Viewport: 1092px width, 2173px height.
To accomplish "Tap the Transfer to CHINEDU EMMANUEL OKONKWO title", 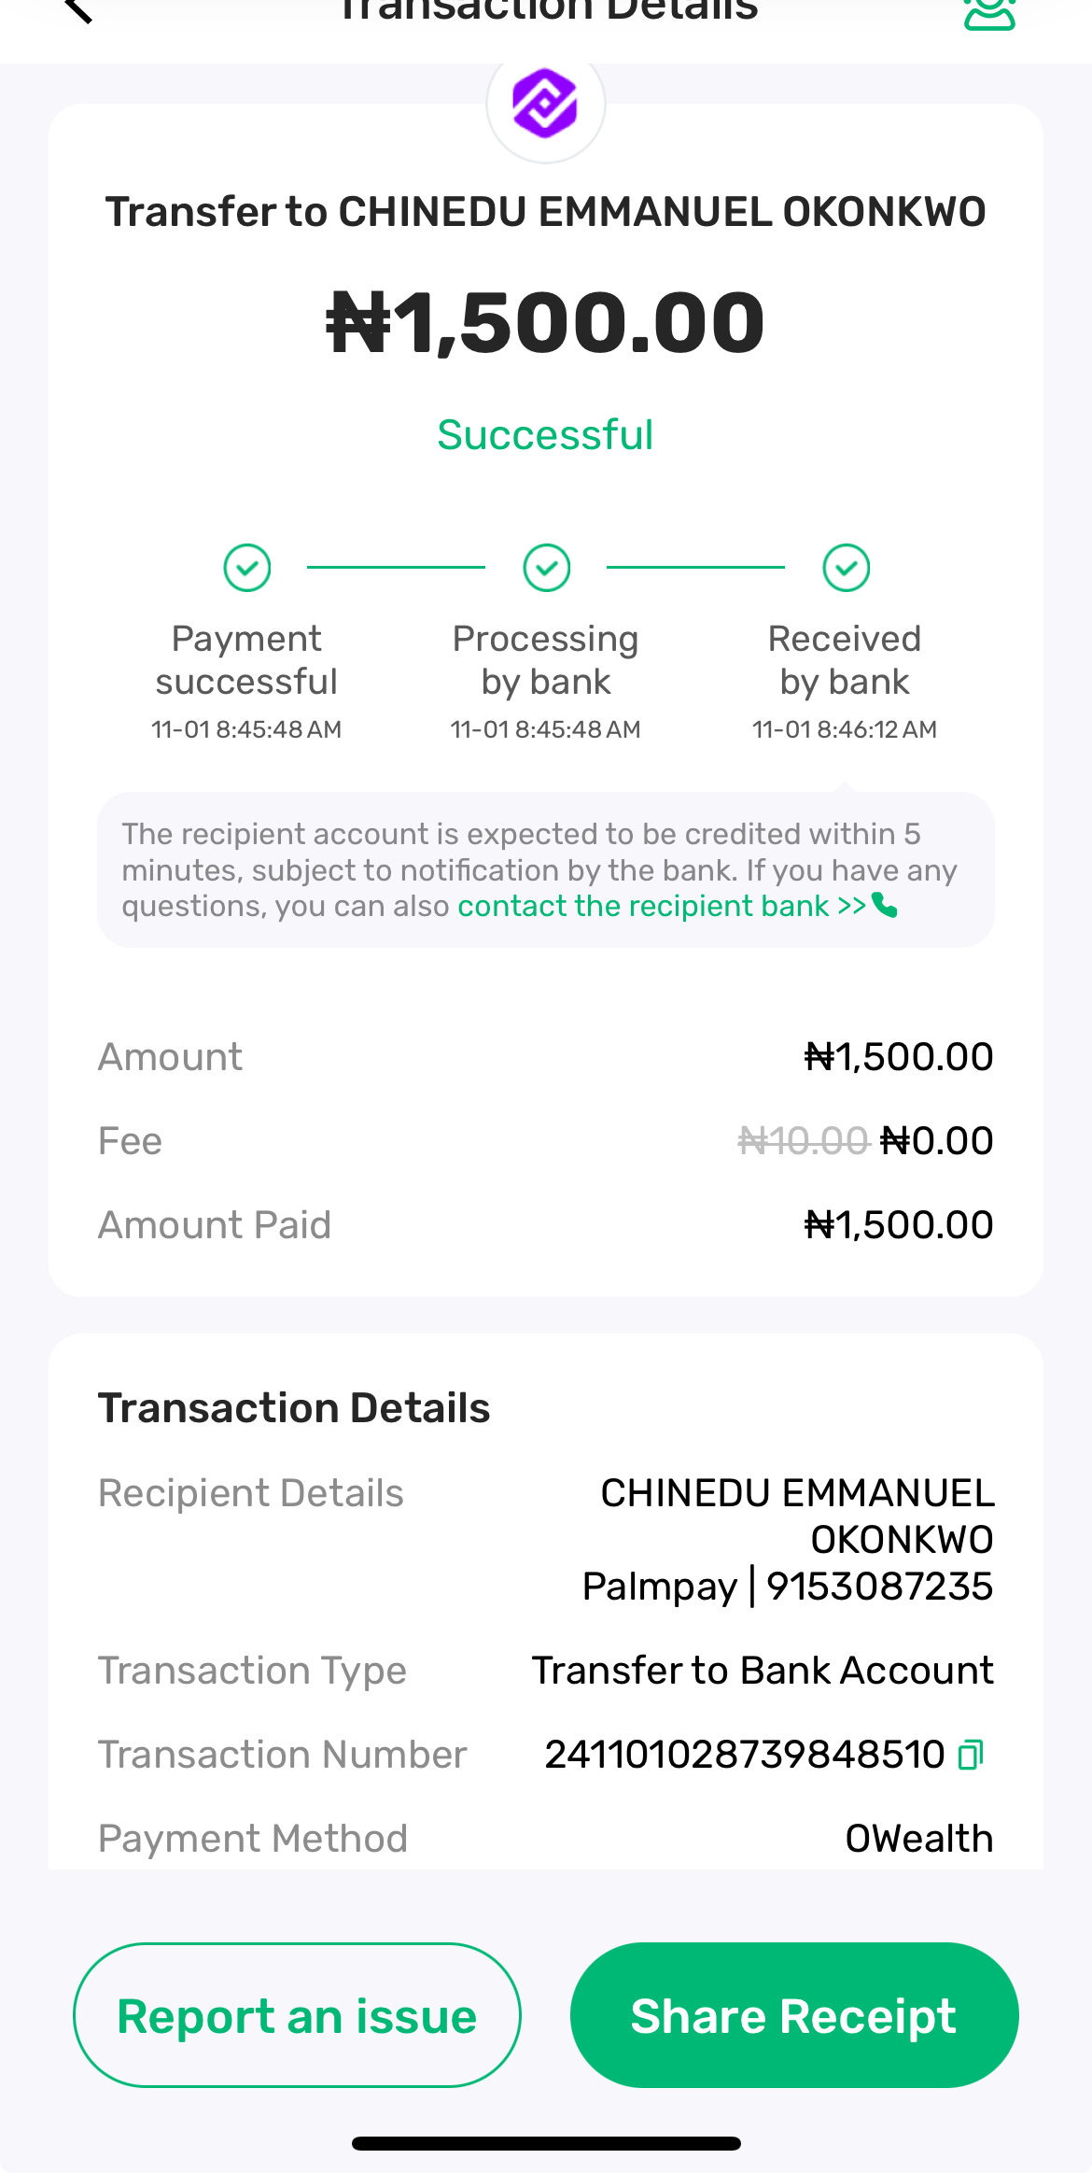I will [546, 212].
